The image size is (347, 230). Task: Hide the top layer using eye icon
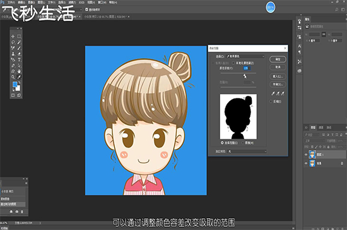click(x=306, y=154)
